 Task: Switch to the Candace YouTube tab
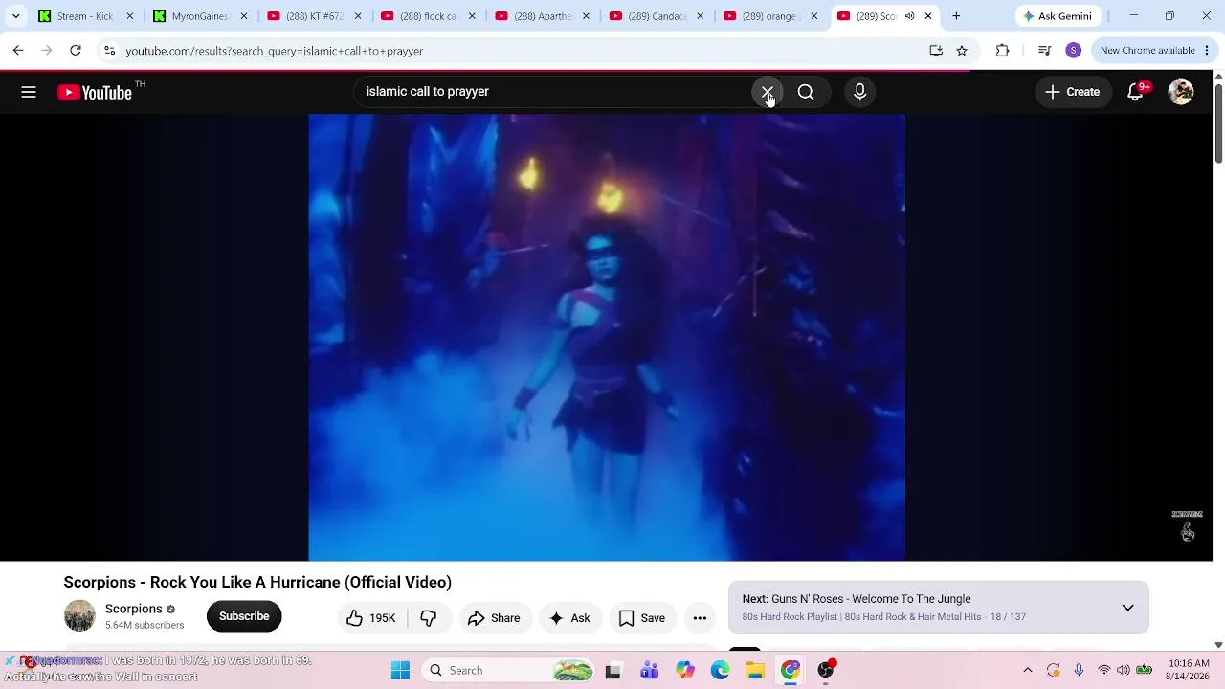tap(657, 16)
